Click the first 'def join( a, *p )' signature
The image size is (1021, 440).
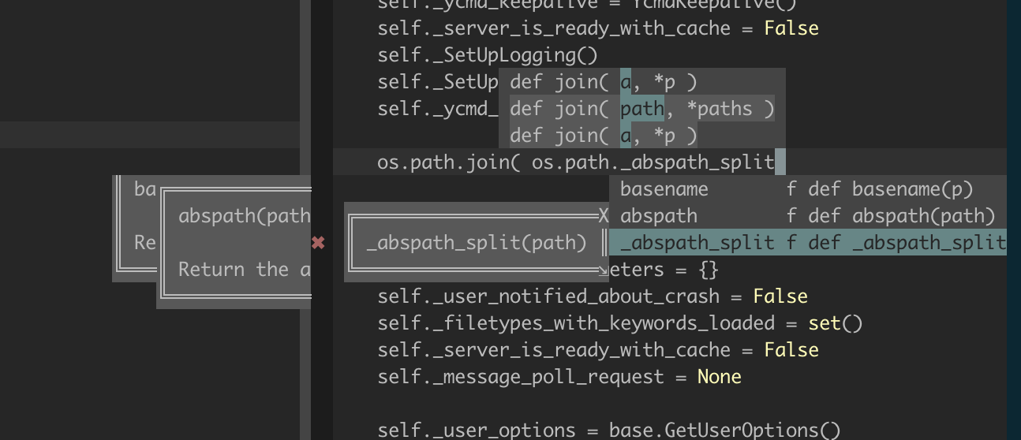pyautogui.click(x=603, y=82)
